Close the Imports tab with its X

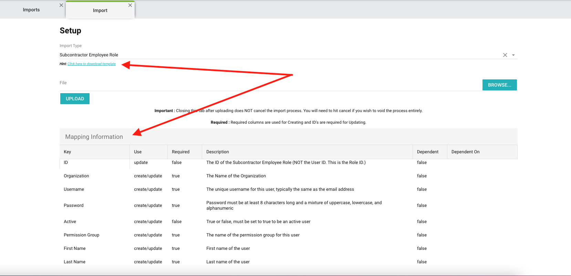[61, 5]
